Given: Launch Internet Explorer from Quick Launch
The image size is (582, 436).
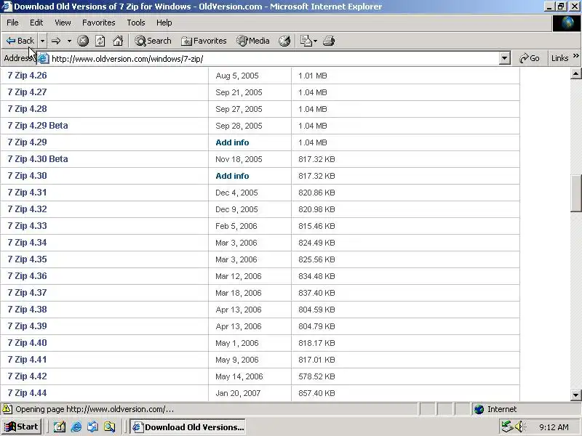Looking at the screenshot, I should click(x=76, y=427).
